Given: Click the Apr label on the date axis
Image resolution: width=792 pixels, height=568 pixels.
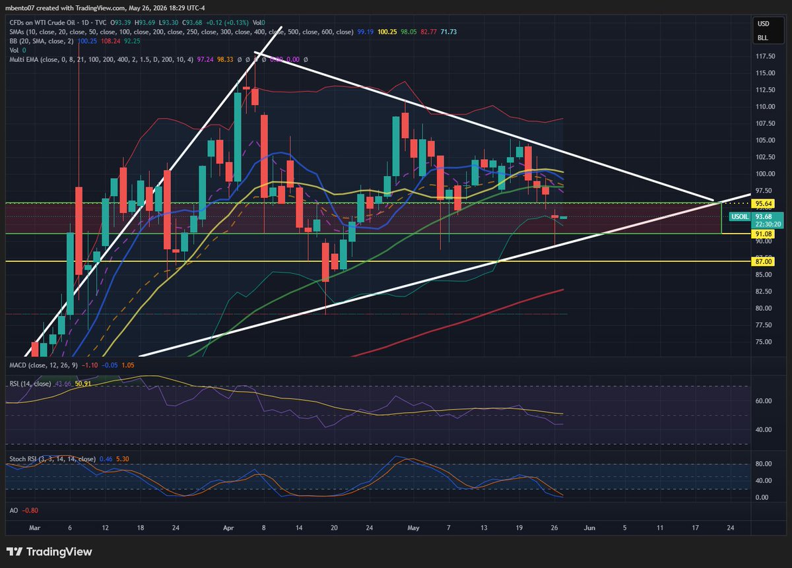Looking at the screenshot, I should [x=228, y=528].
